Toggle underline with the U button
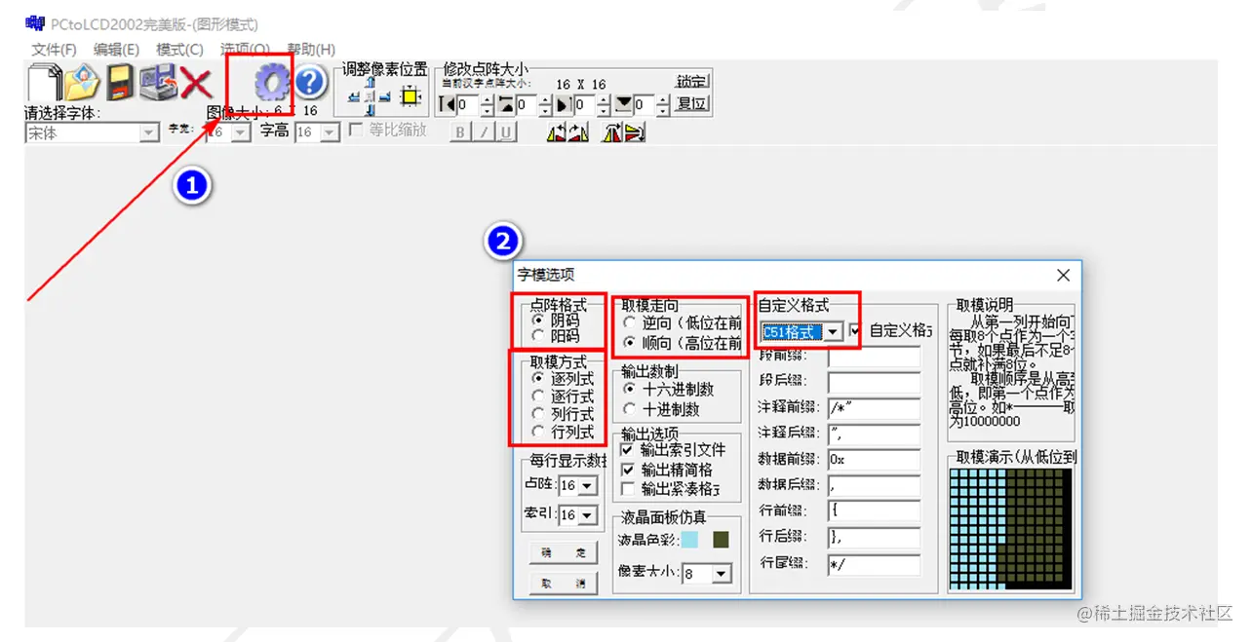The height and width of the screenshot is (642, 1252). pos(506,132)
